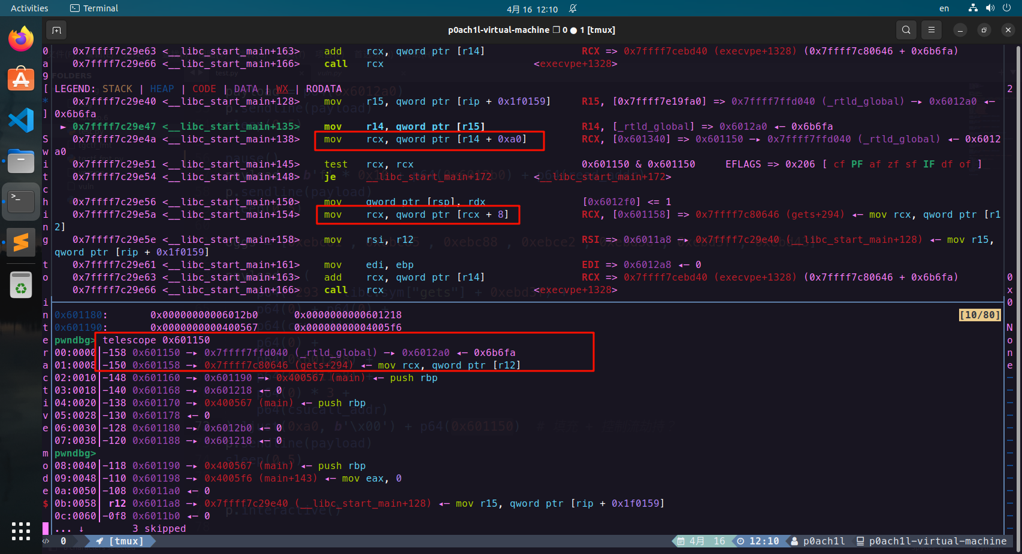Click the tmux session number 0 in status bar
The image size is (1022, 554).
tap(64, 541)
